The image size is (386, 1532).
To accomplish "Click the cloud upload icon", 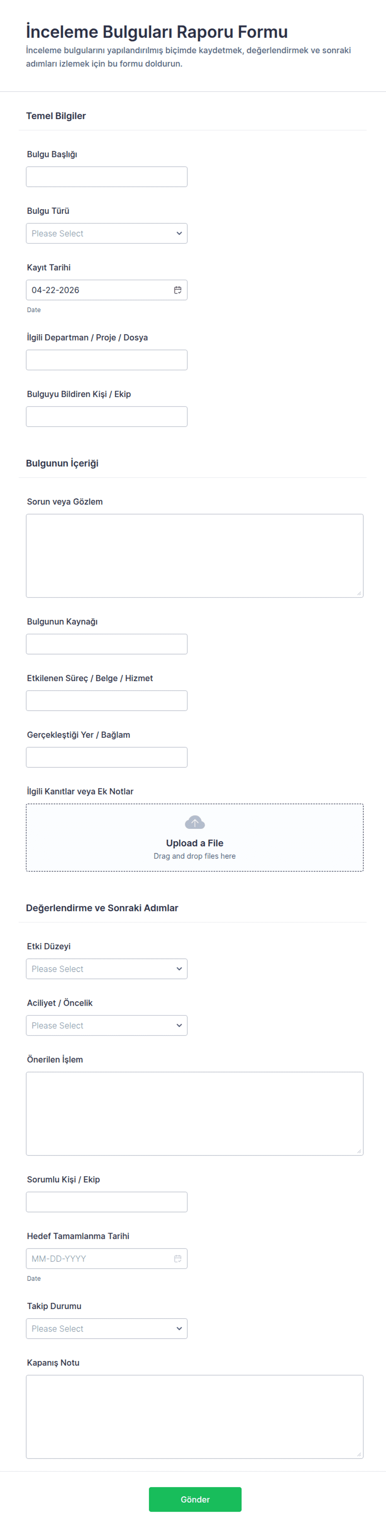I will pyautogui.click(x=195, y=823).
